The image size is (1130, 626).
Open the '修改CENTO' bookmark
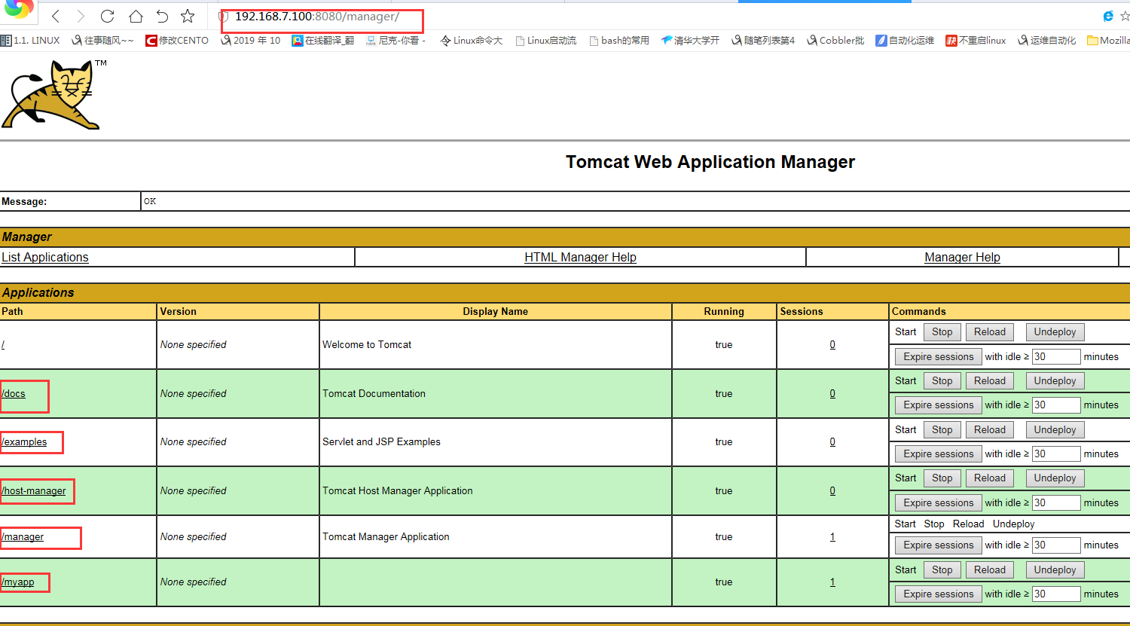click(x=177, y=41)
